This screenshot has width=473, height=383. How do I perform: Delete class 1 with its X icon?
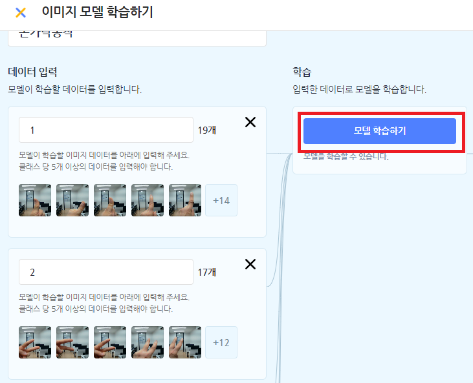(250, 122)
